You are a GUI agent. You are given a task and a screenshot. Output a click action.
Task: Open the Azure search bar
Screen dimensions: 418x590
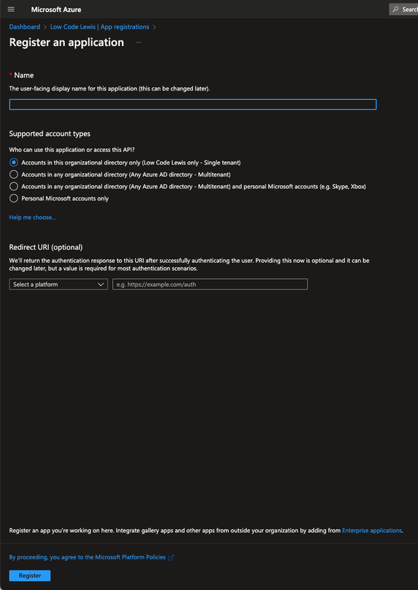click(x=404, y=9)
